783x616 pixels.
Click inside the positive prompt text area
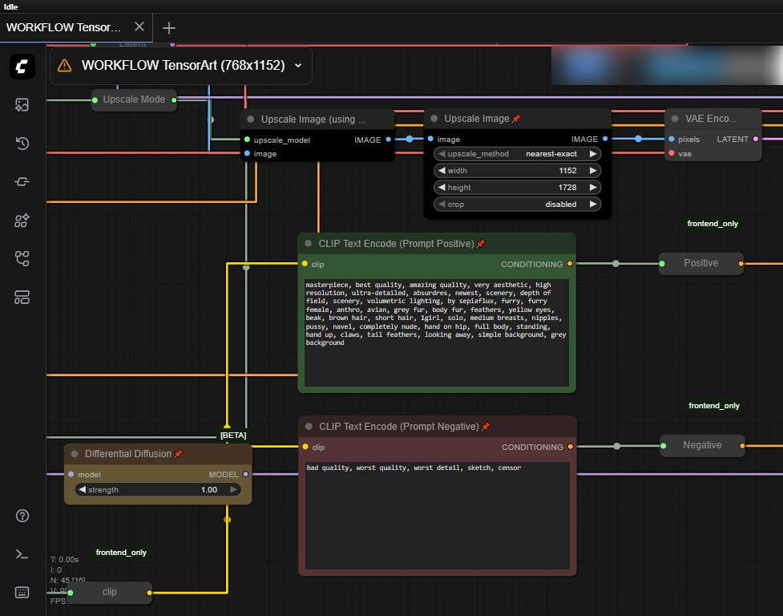pos(436,329)
